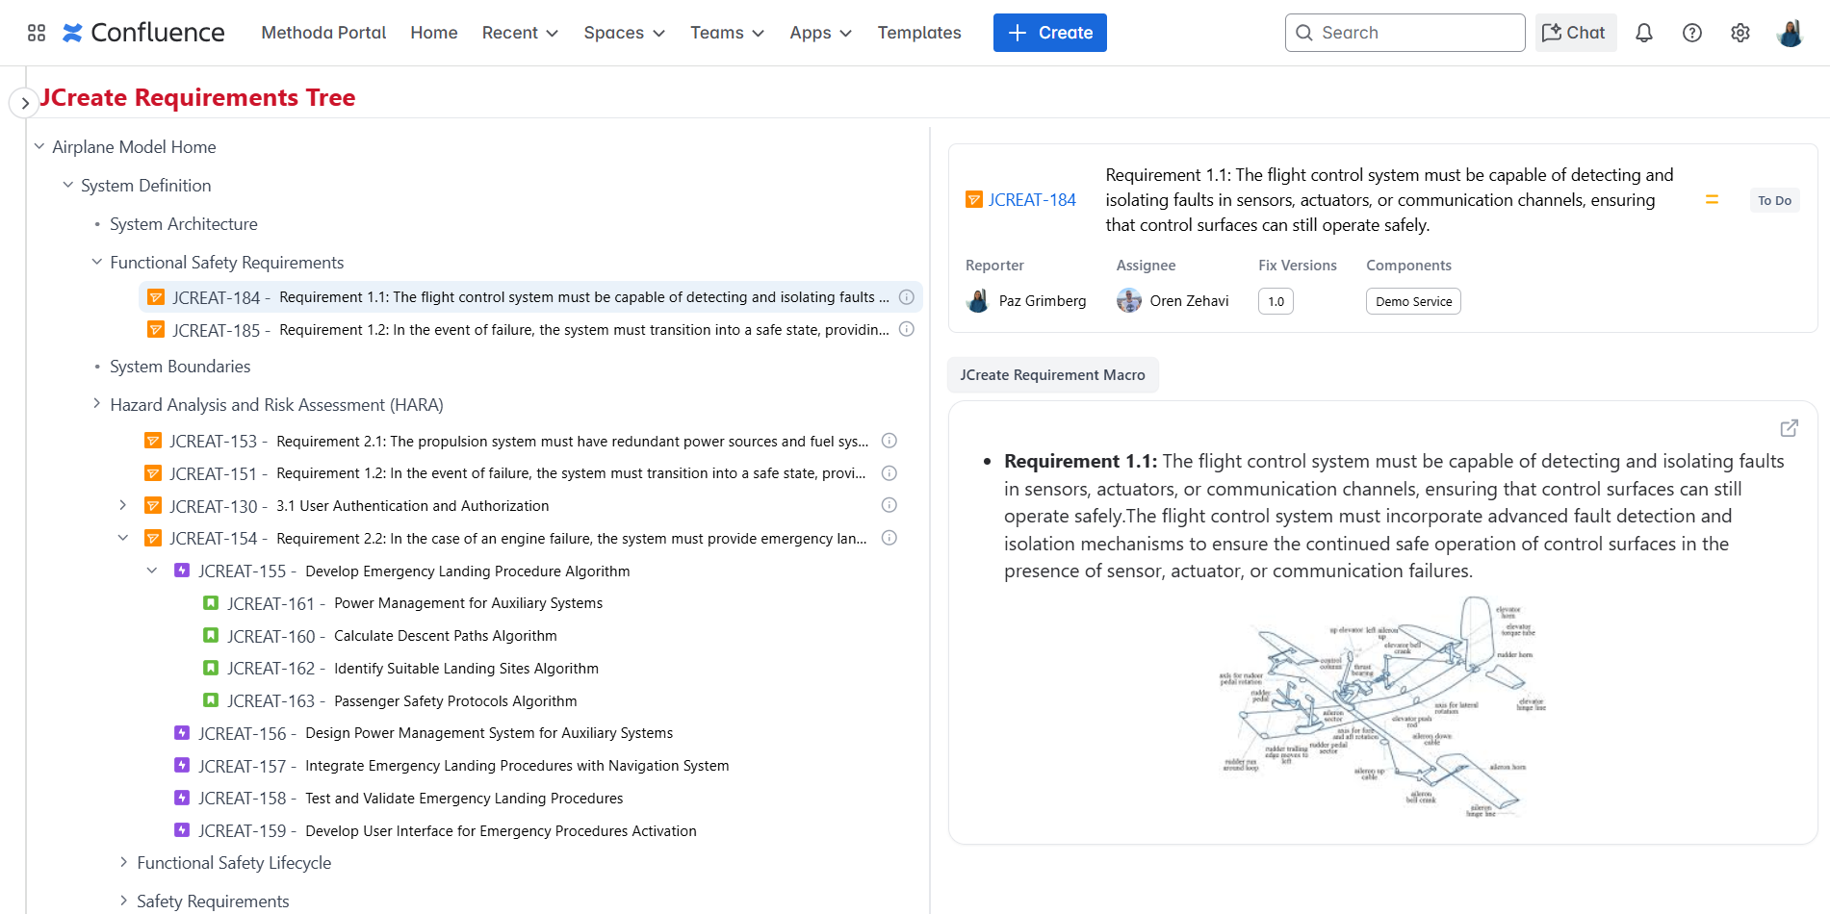The width and height of the screenshot is (1830, 914).
Task: Open the settings gear icon
Action: [1740, 33]
